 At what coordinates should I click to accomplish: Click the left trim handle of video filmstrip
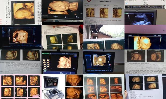pyautogui.click(x=126, y=7)
